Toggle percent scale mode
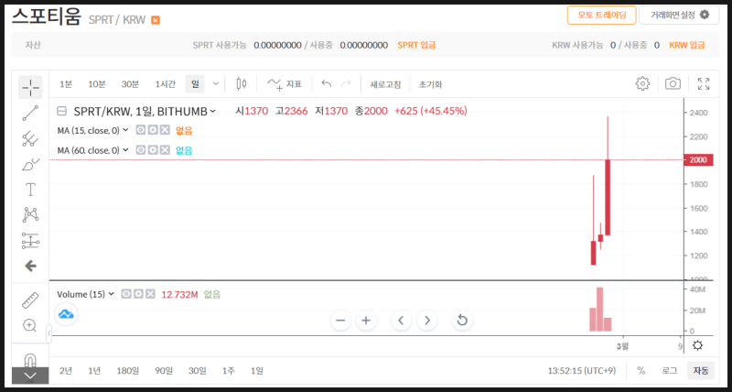The height and width of the screenshot is (392, 732). coord(641,371)
